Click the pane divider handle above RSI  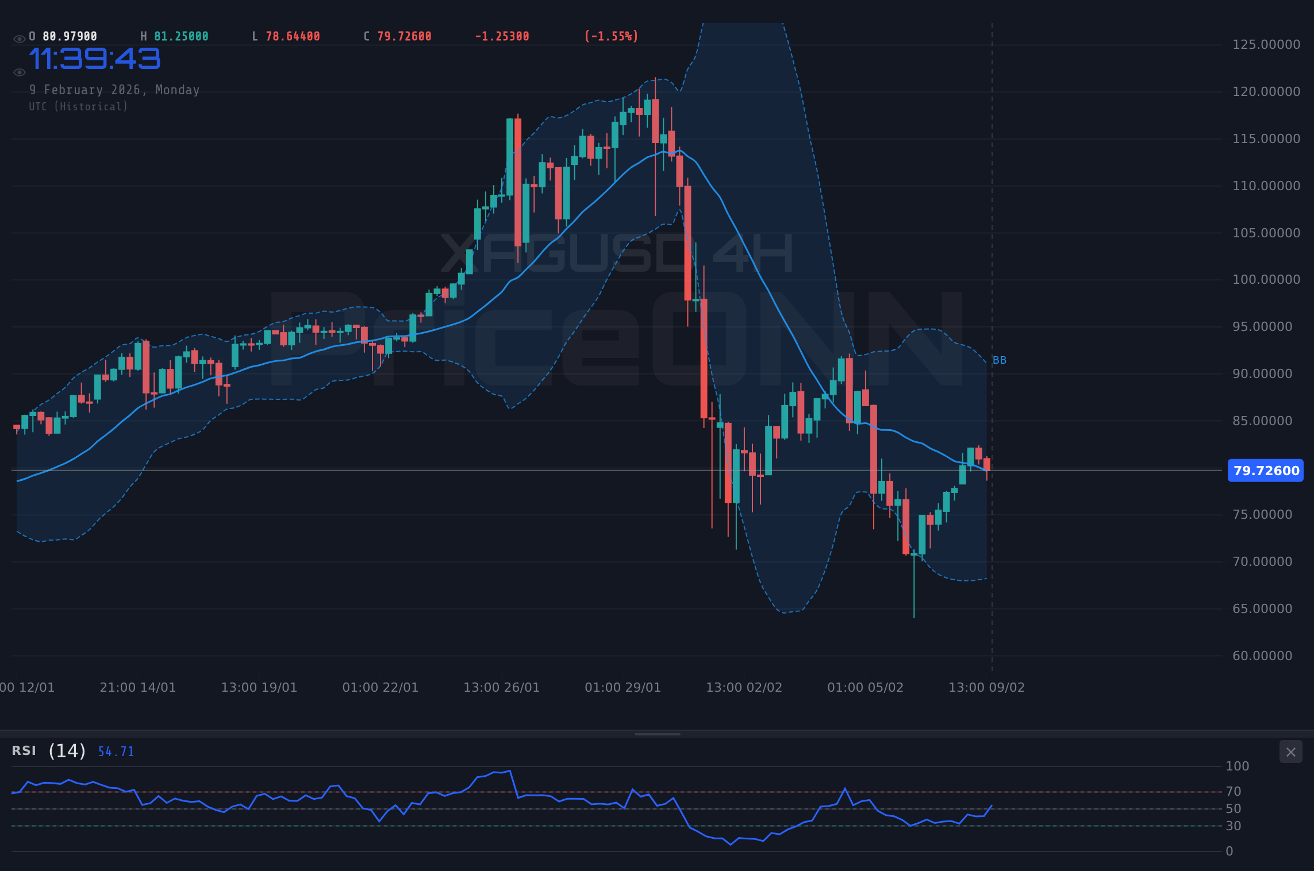[657, 734]
